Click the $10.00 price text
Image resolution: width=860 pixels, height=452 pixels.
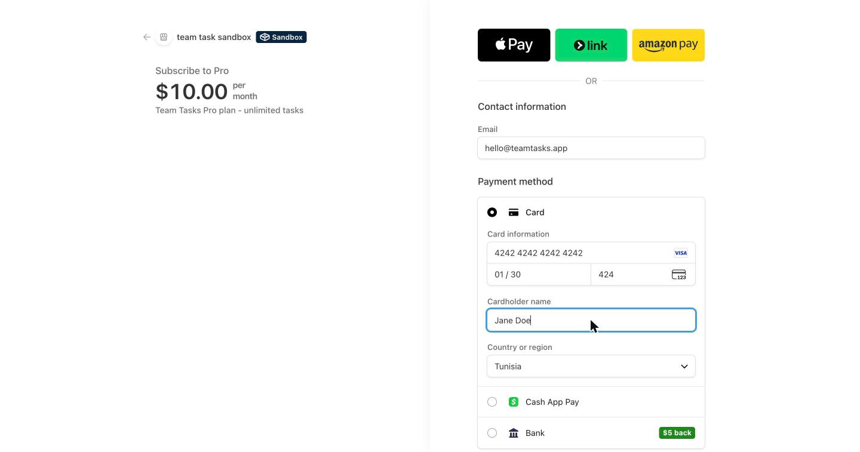tap(192, 91)
